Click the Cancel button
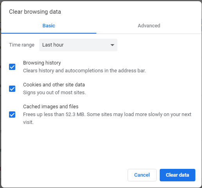Image resolution: width=202 pixels, height=188 pixels. 142,175
